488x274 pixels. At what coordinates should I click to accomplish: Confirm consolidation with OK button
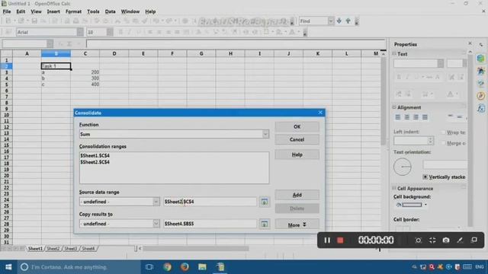click(297, 127)
